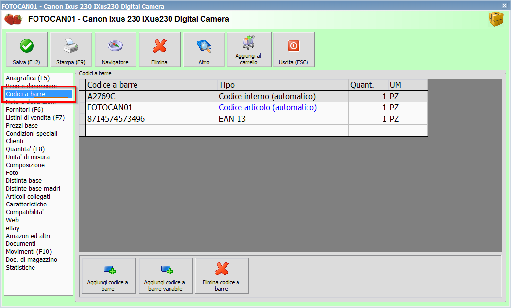Select Codici a barre in sidebar

(38, 94)
